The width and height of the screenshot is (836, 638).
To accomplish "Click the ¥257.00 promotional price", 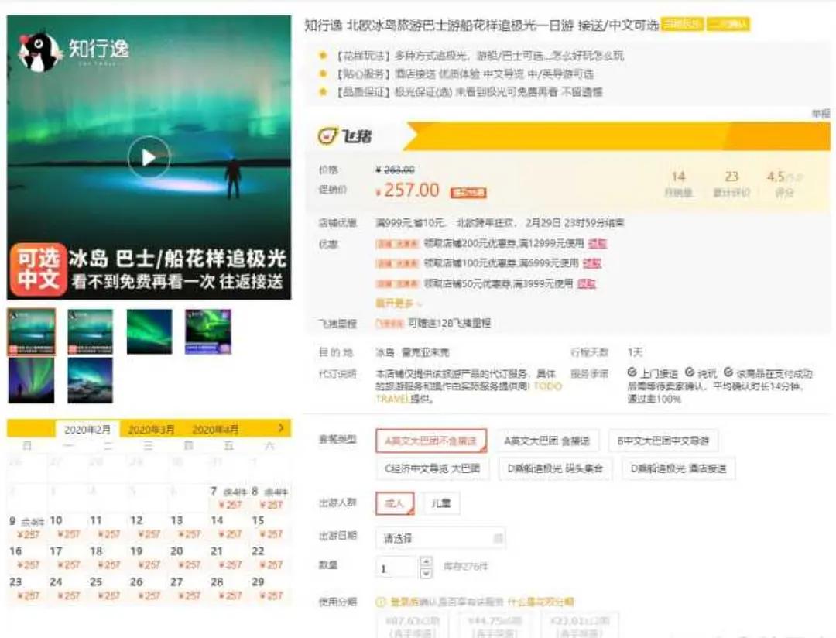I will pos(407,190).
